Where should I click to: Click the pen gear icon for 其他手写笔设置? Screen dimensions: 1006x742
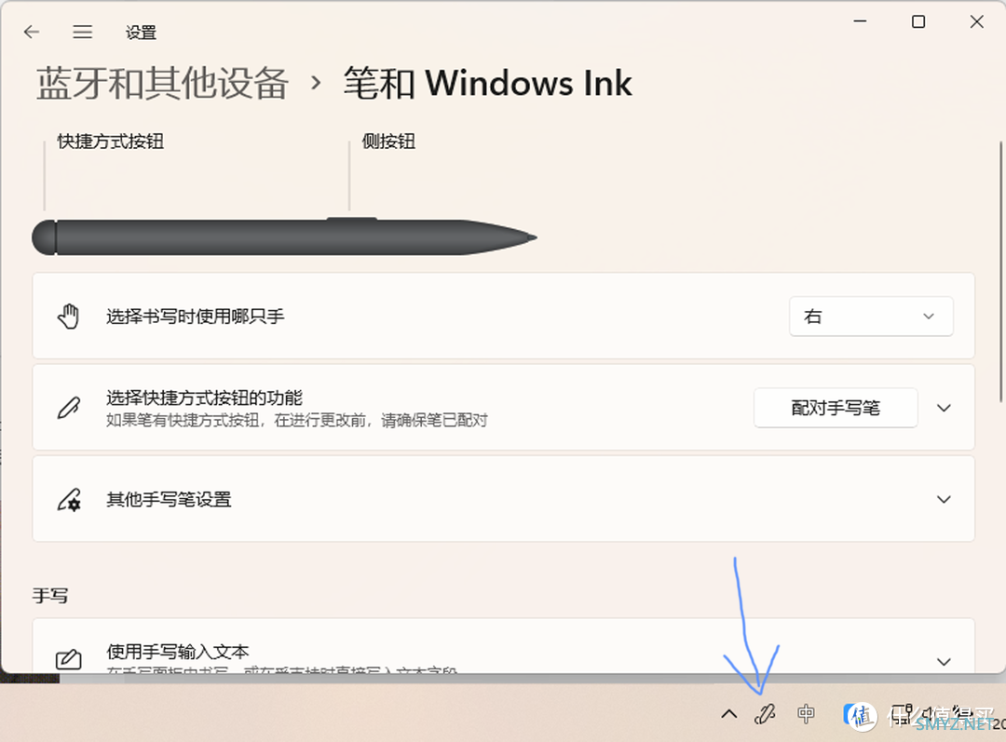(x=69, y=500)
